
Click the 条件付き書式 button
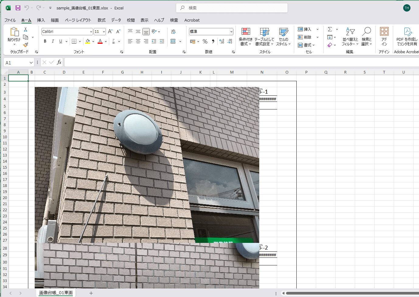tap(245, 36)
